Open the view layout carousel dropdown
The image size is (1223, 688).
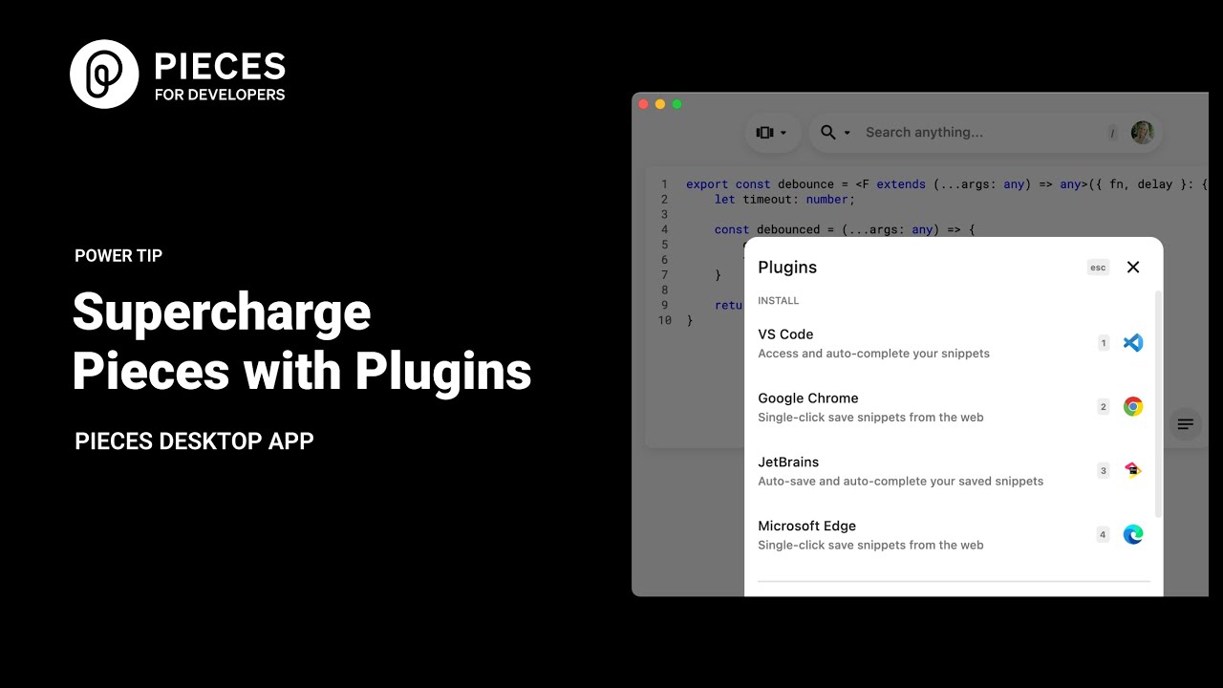tap(771, 133)
